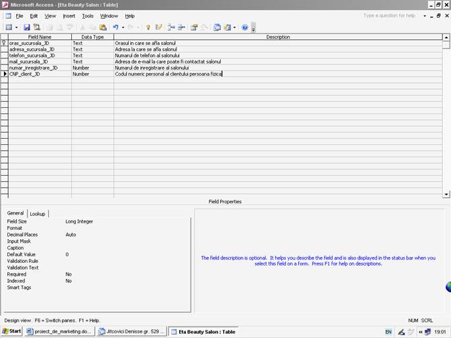
Task: Expand hidden tray icons chevron
Action: [421, 332]
